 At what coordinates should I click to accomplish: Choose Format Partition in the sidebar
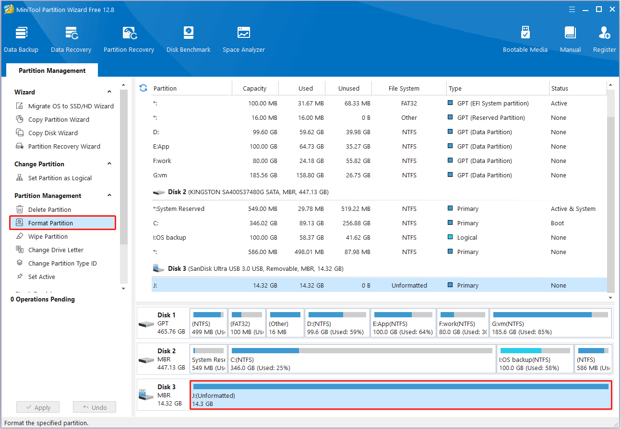point(63,223)
